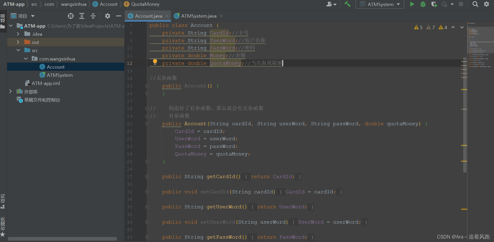Collapse the com.wangxinhua package
Viewport: 494px width, 242px height.
[26, 59]
